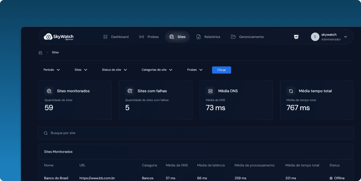Open the Dashboard tab

coord(116,37)
